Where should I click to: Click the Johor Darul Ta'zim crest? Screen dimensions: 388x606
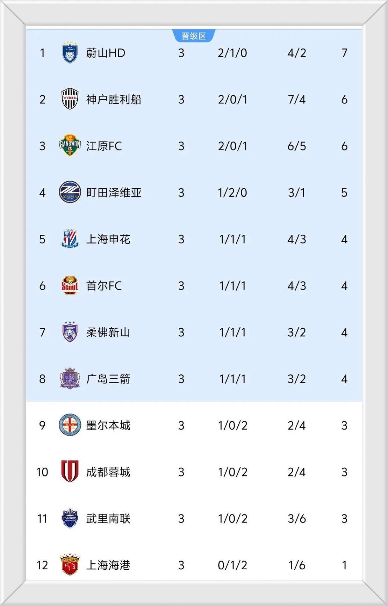pos(70,332)
